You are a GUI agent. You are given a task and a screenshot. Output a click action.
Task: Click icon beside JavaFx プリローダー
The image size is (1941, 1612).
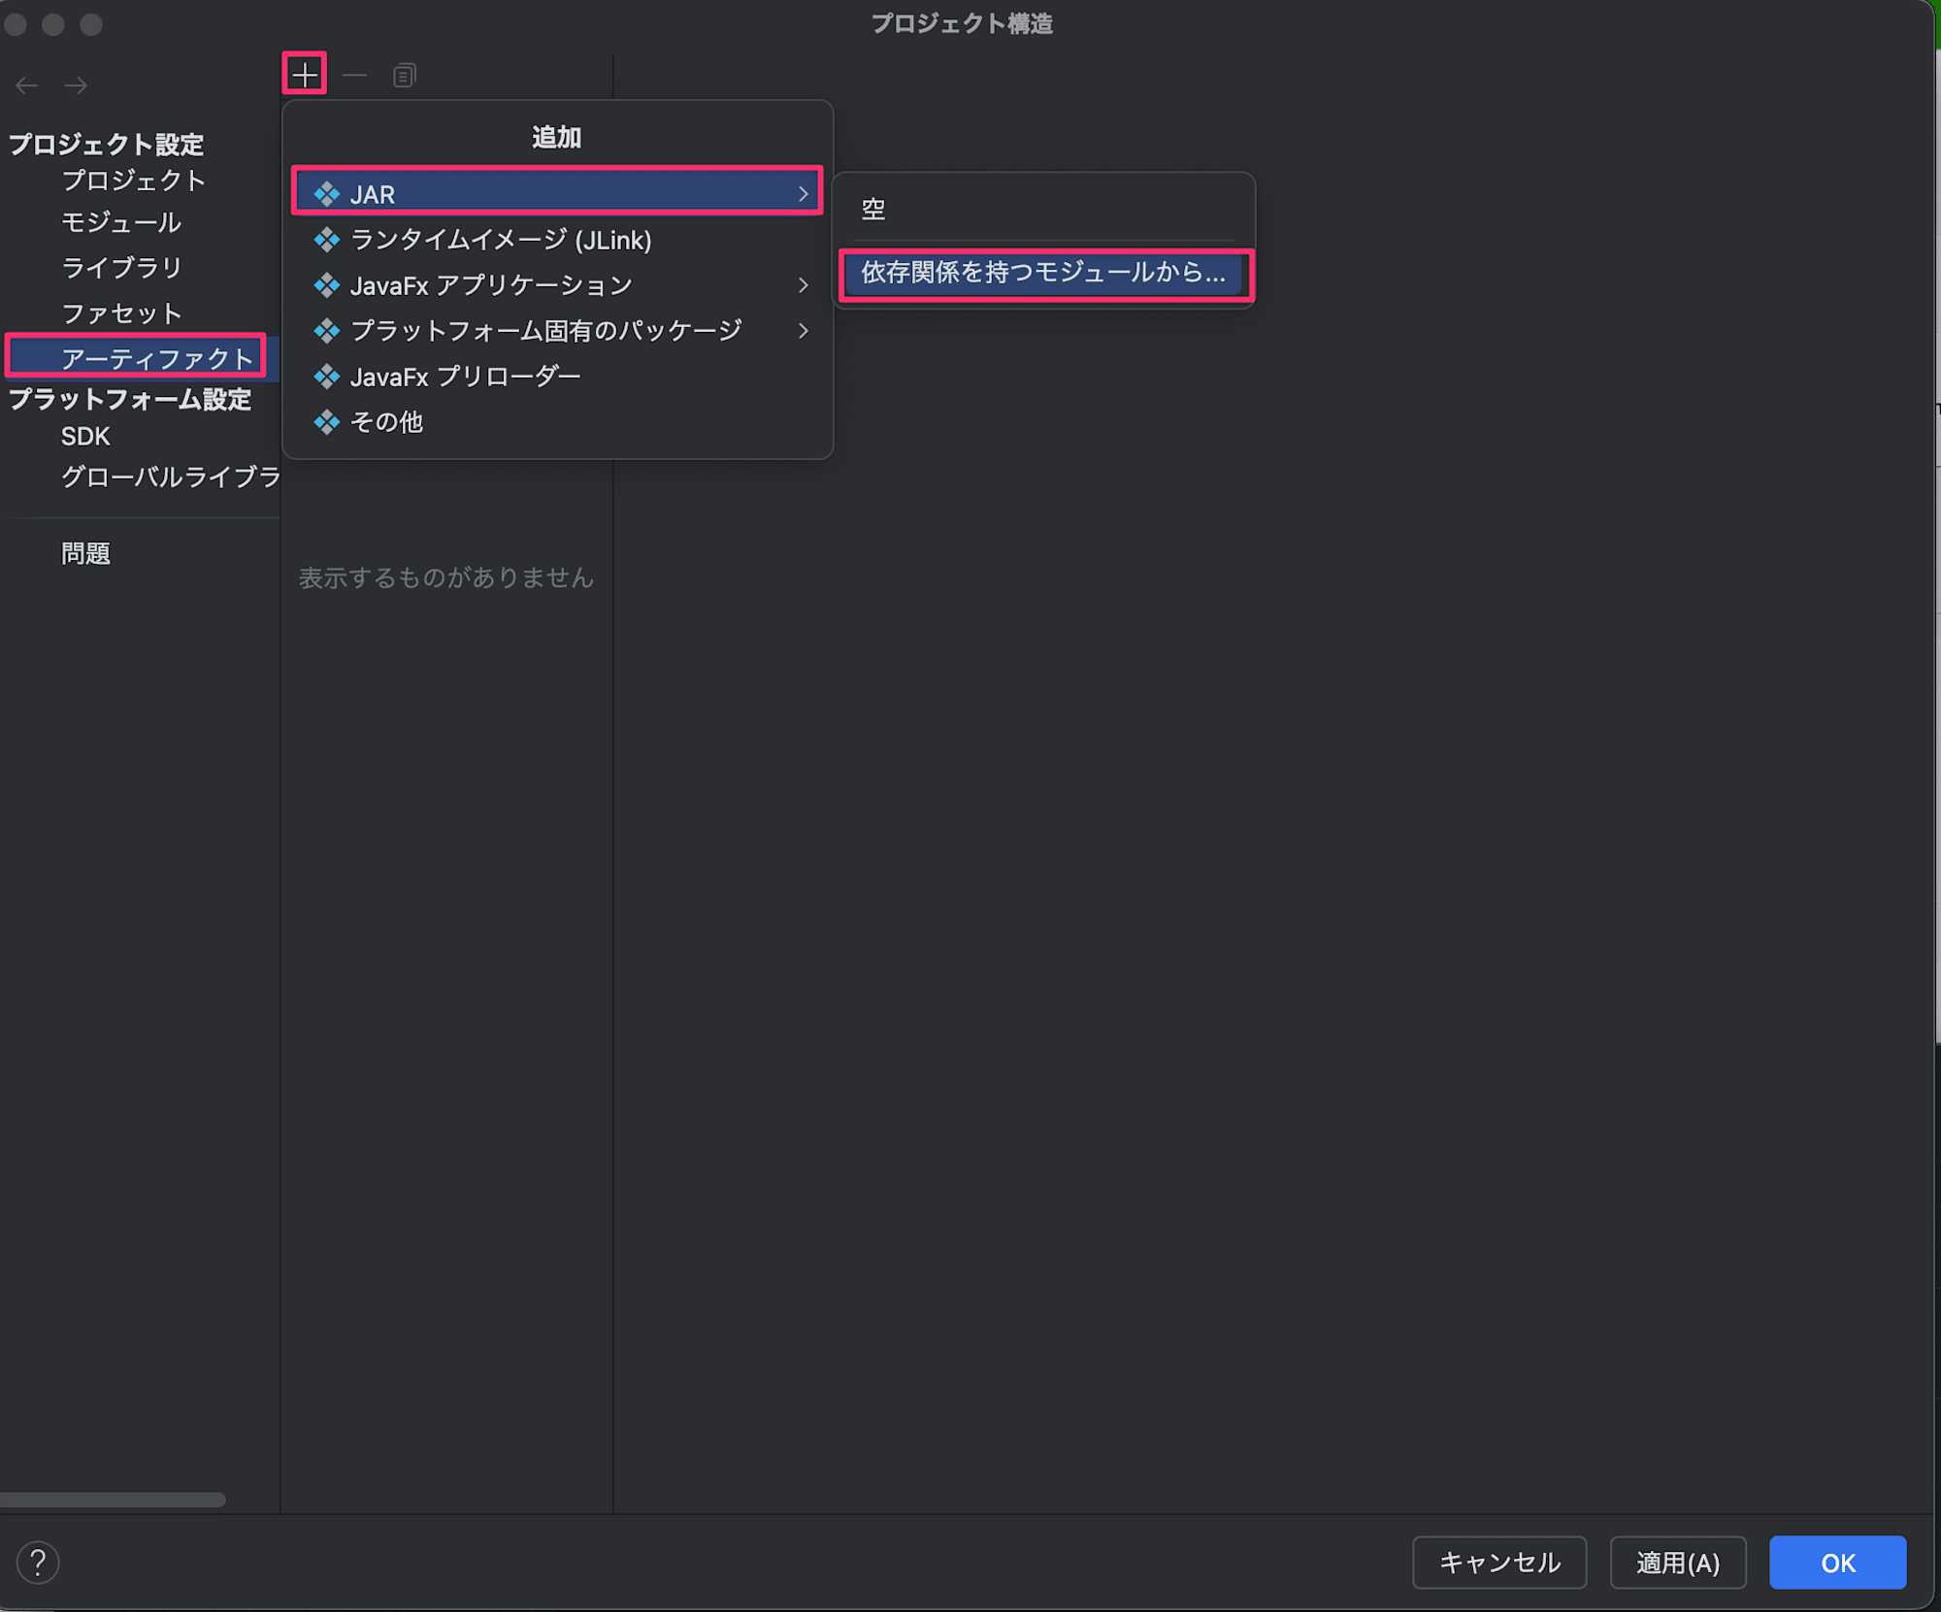tap(327, 377)
